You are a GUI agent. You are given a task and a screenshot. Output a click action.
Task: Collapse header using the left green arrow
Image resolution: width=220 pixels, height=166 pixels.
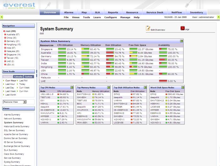pyautogui.click(x=2, y=17)
